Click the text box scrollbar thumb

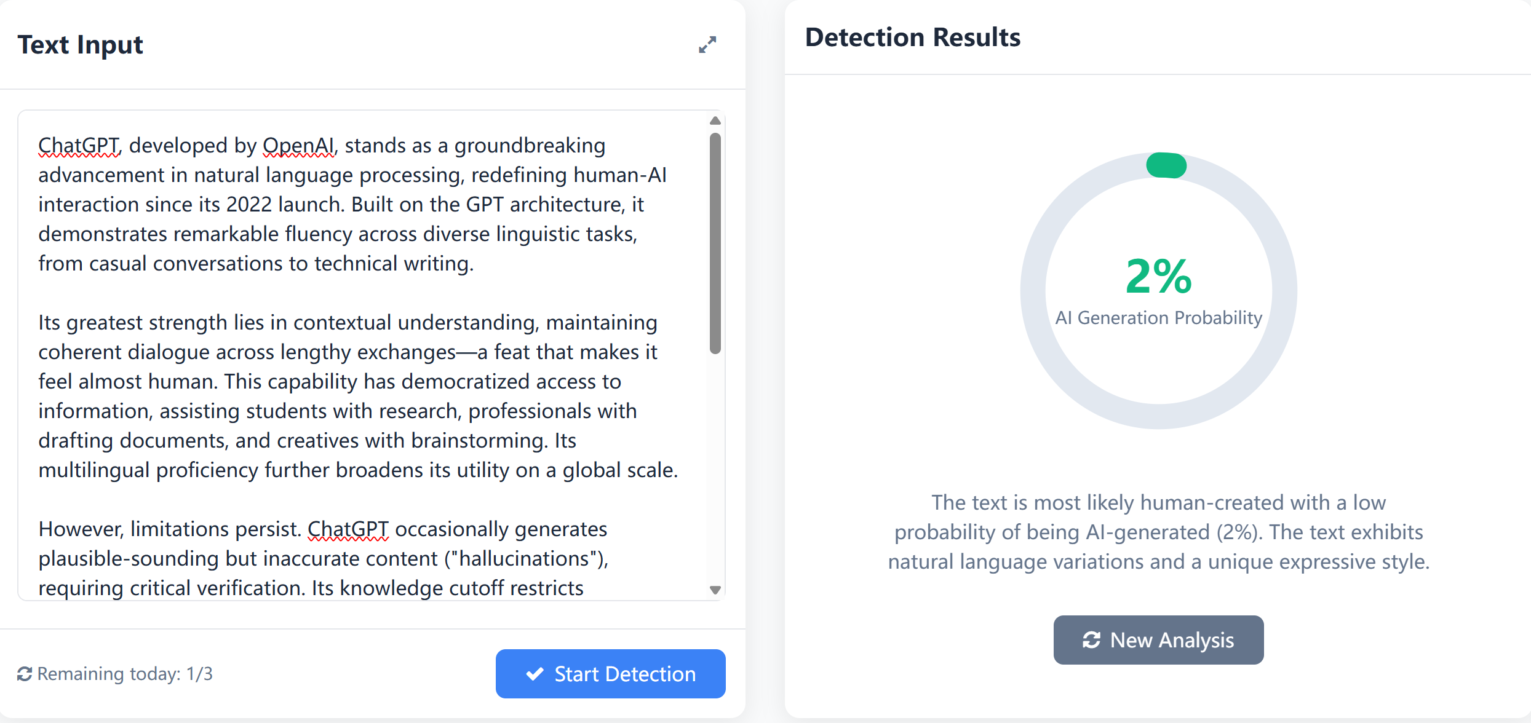point(715,243)
